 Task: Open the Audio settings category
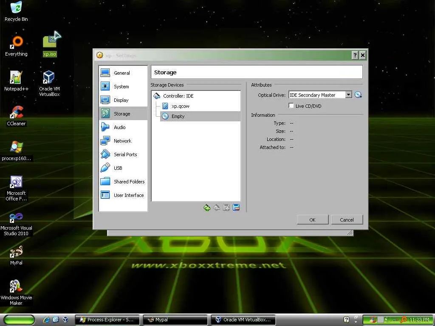click(x=123, y=127)
